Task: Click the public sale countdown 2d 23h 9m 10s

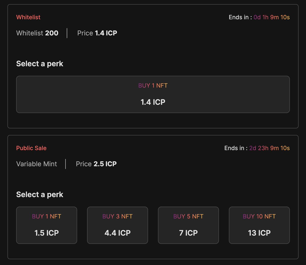Action: 270,148
